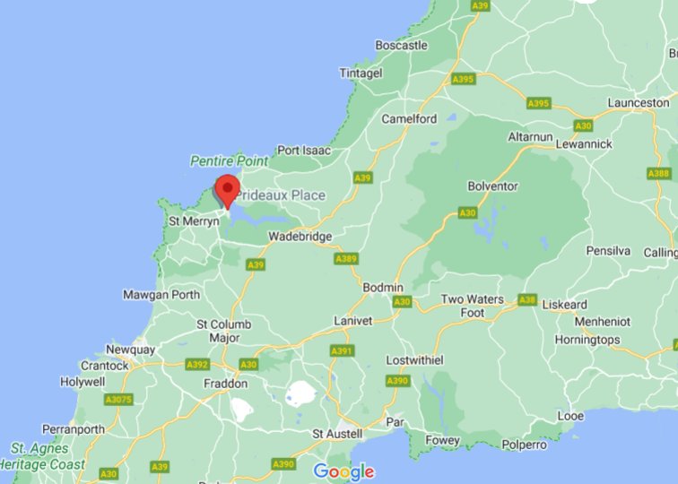Image resolution: width=678 pixels, height=484 pixels.
Task: Click the Newquay town label
Action: coord(130,350)
